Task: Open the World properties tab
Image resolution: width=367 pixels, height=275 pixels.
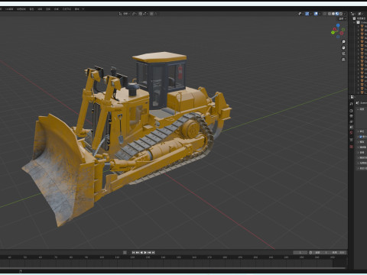Action: [x=351, y=132]
